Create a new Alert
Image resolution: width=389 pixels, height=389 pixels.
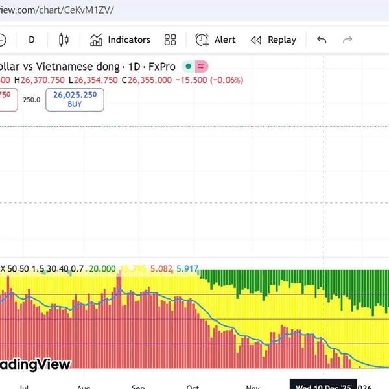point(216,40)
